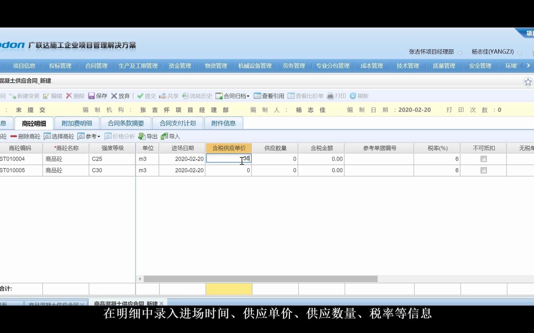This screenshot has height=333, width=534.
Task: Click the 税率(%) column header
Action: pyautogui.click(x=437, y=148)
